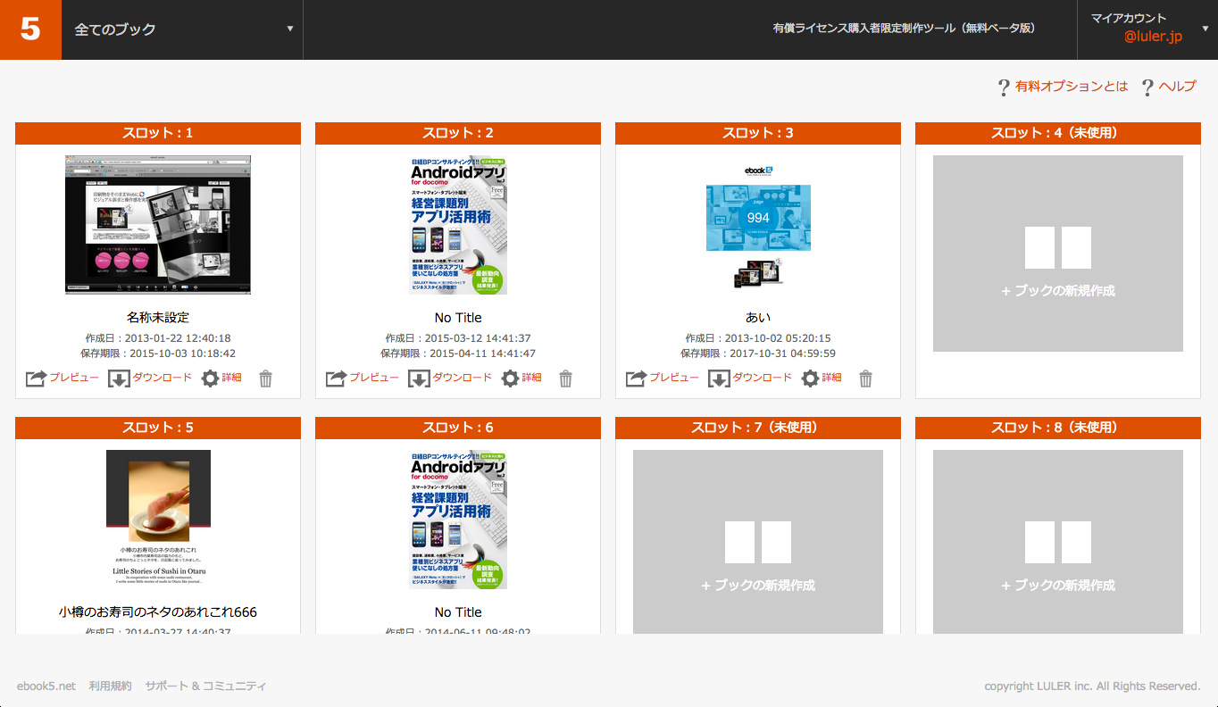
Task: Open the 名称未設定 book thumbnail in slot 1
Action: (158, 225)
